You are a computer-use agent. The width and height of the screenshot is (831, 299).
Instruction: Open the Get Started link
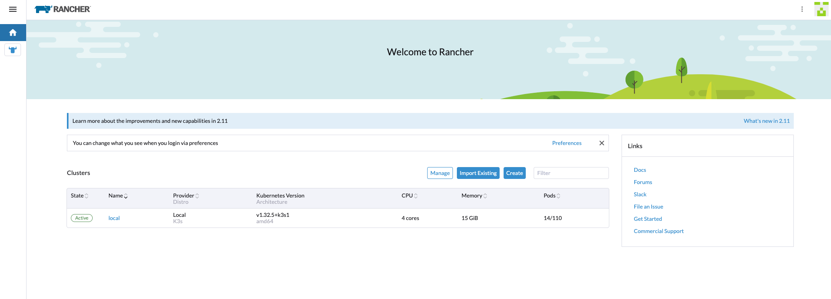click(x=648, y=219)
